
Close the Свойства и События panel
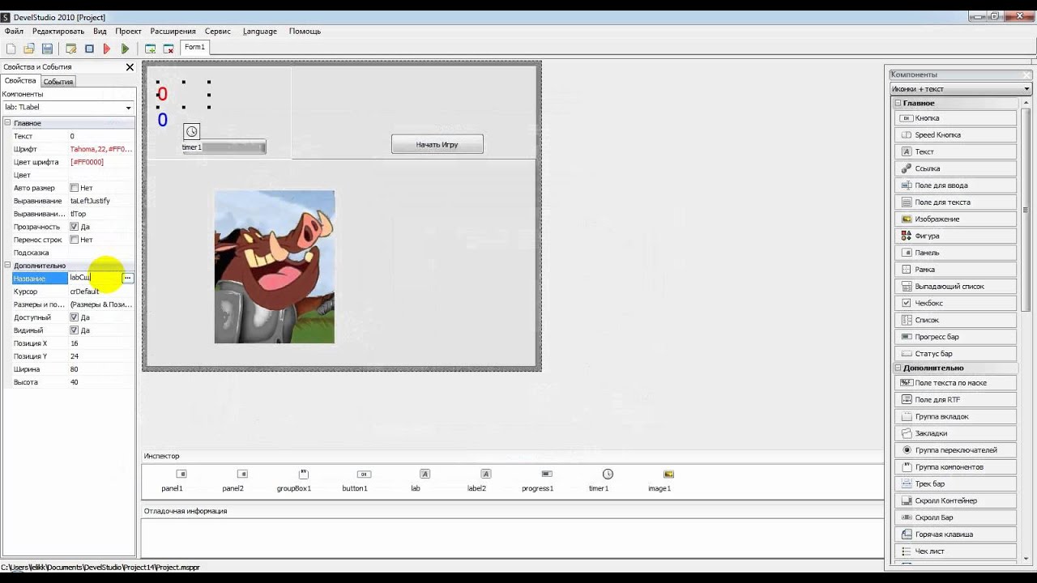pos(130,67)
